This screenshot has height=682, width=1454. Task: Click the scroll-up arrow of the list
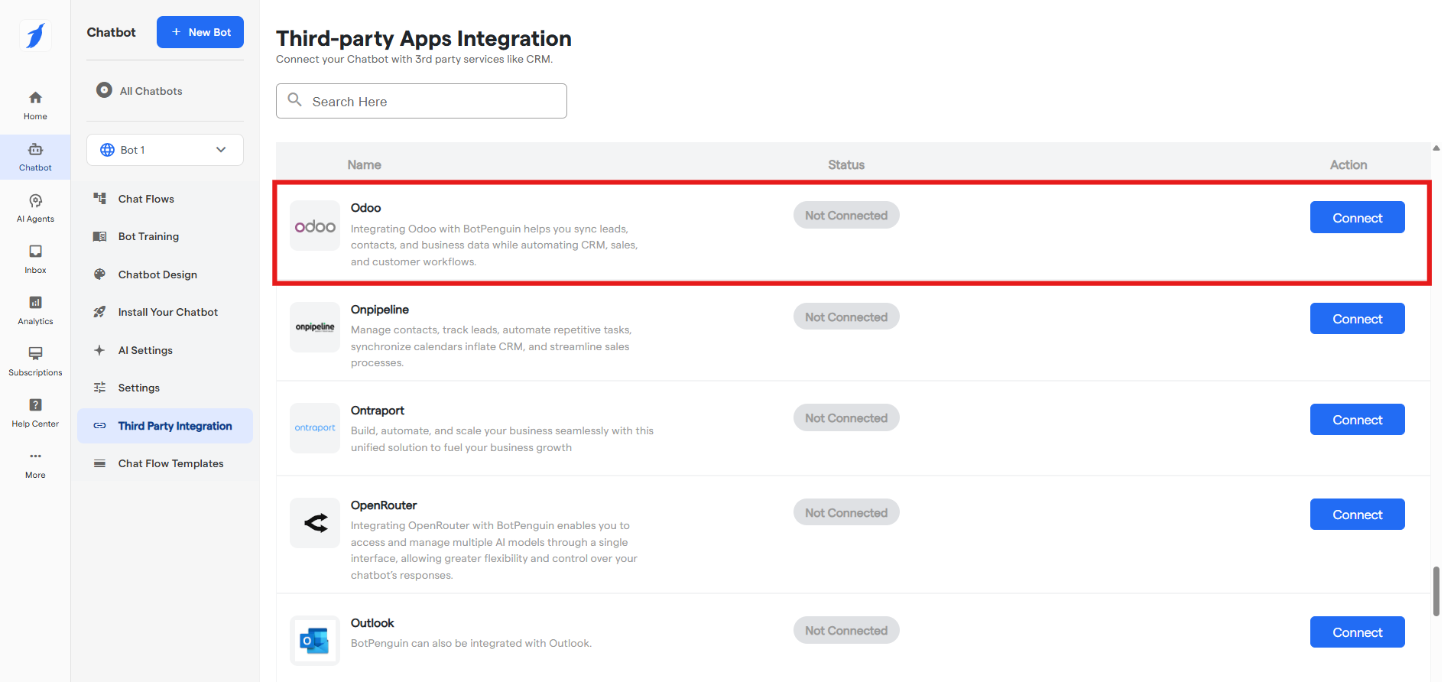tap(1436, 148)
